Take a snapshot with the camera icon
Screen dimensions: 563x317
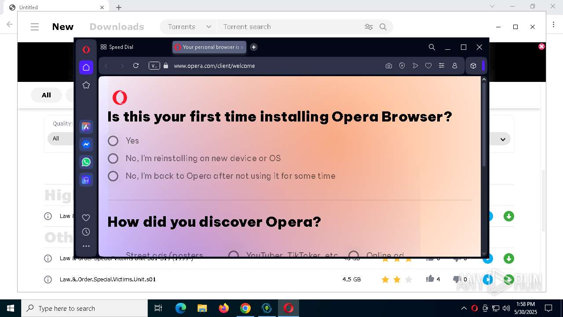tap(389, 66)
